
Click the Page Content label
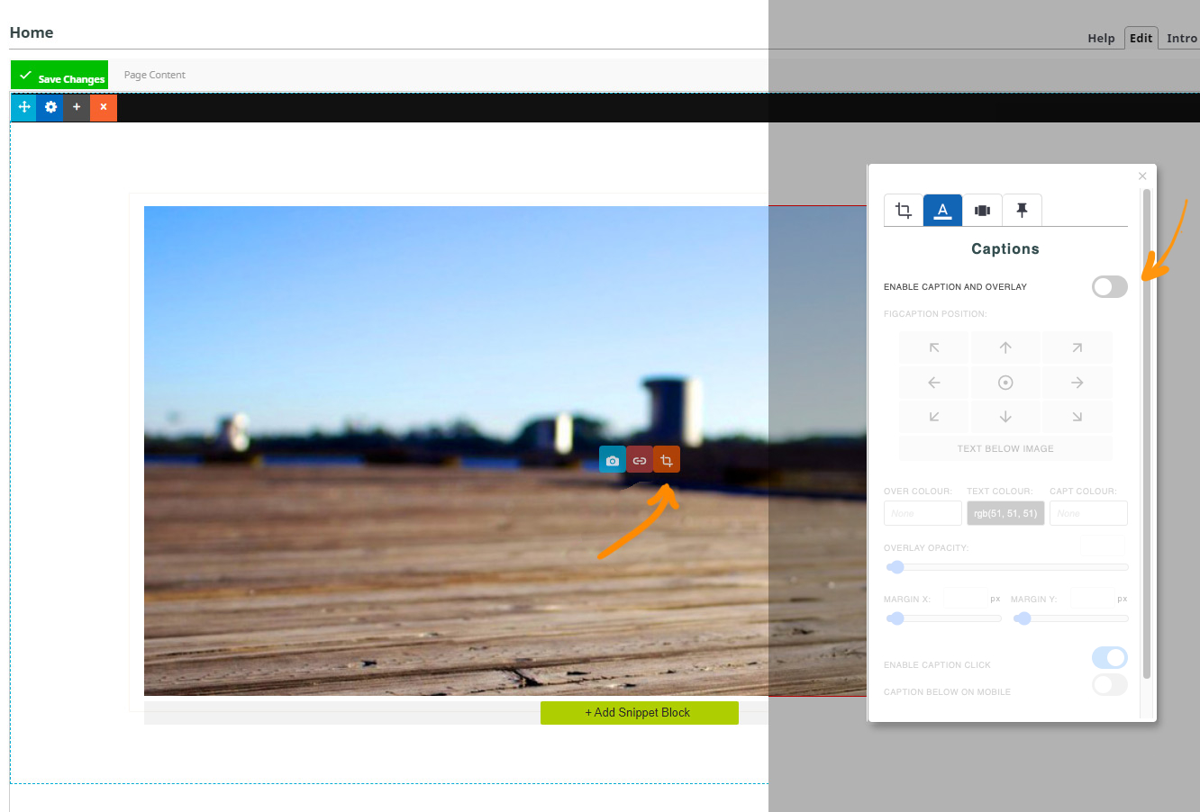click(154, 75)
